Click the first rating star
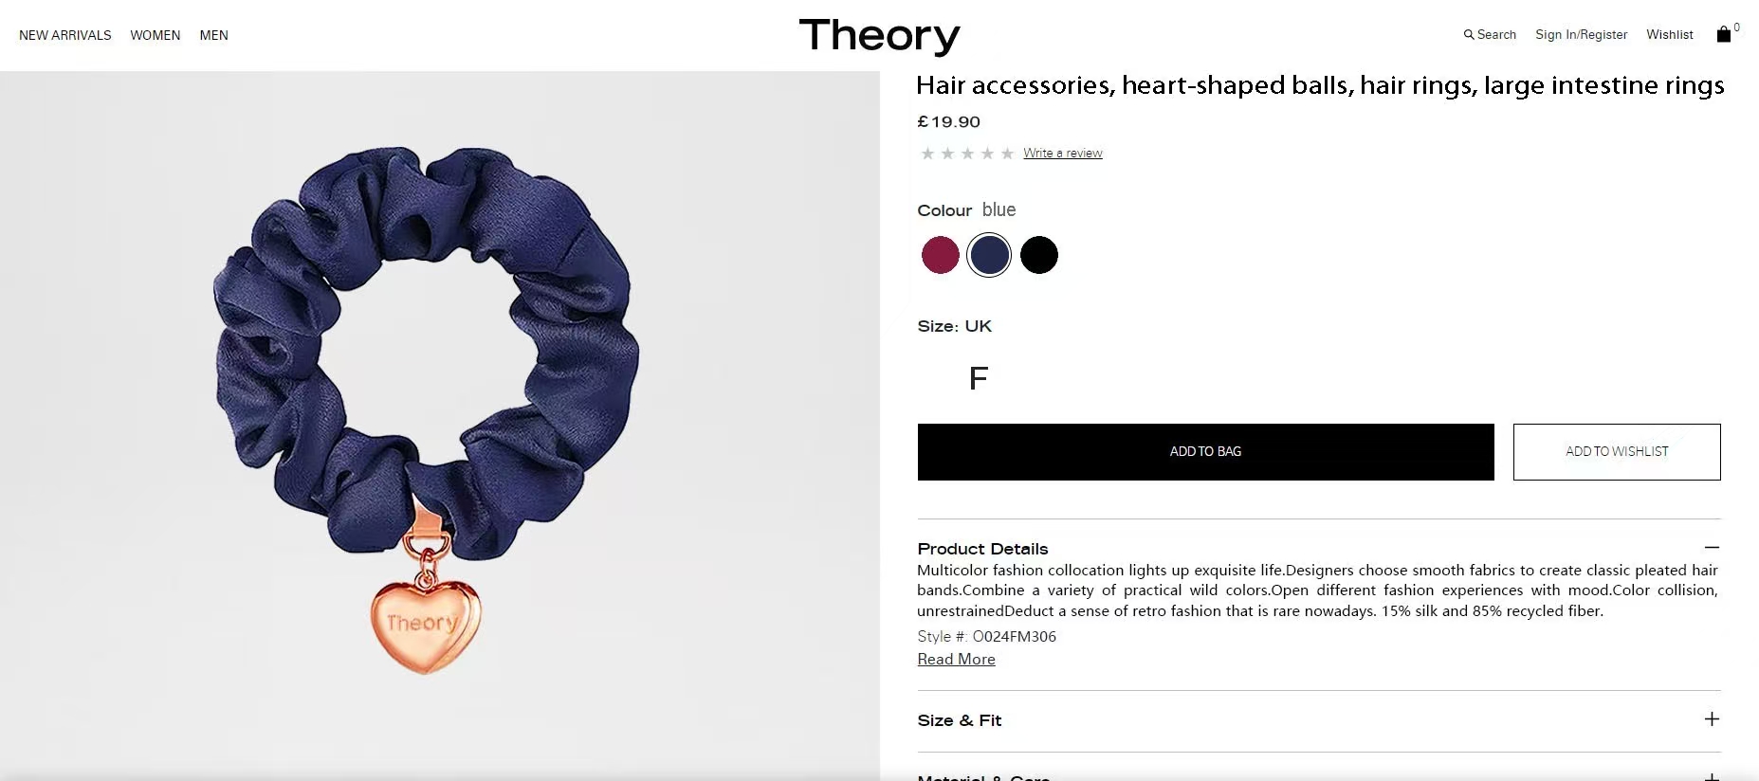The width and height of the screenshot is (1759, 781). pos(927,154)
